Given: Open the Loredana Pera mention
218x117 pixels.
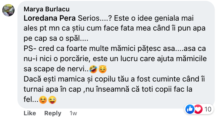Looking at the screenshot, I should (x=50, y=18).
